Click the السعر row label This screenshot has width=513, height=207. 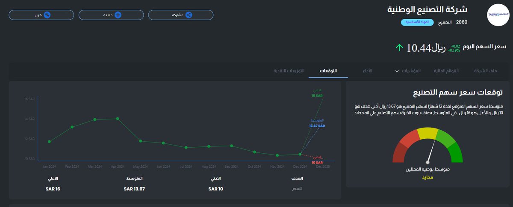(x=297, y=189)
